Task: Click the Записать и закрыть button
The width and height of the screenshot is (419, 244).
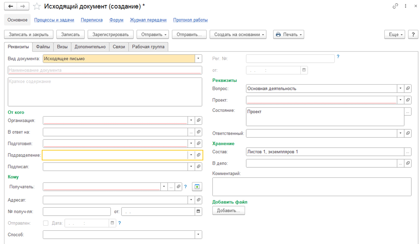Action: [x=28, y=35]
